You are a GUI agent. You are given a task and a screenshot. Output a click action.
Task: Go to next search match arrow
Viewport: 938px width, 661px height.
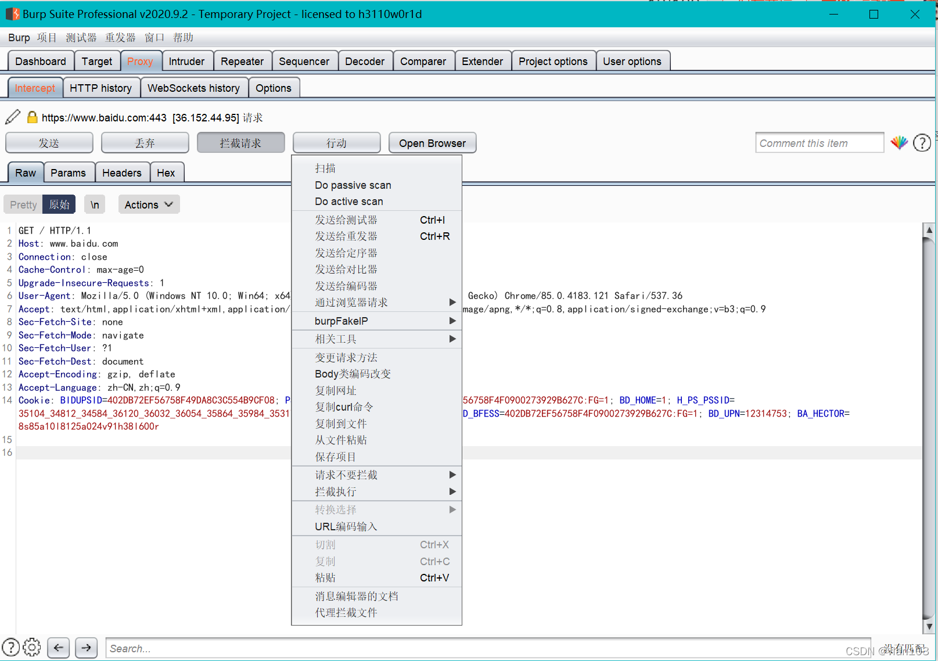pos(87,648)
